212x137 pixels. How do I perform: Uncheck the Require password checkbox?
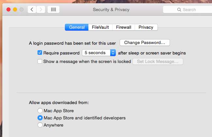(40, 53)
